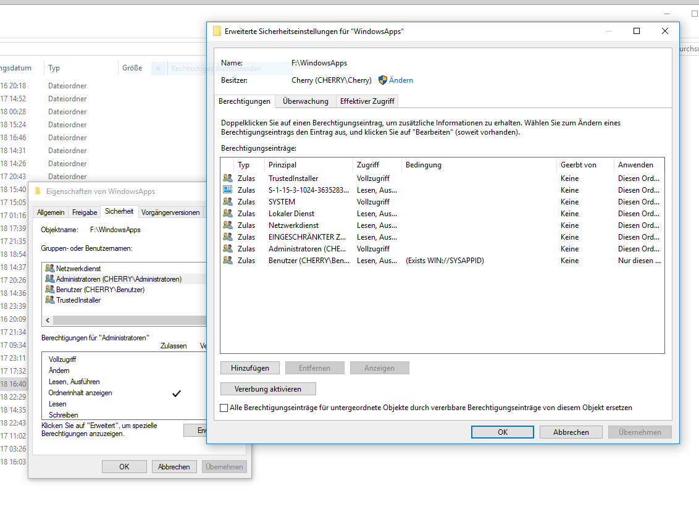Click the folder icon in Erweiterte Sicherheitseinstellungen title bar
699x525 pixels.
[x=217, y=31]
